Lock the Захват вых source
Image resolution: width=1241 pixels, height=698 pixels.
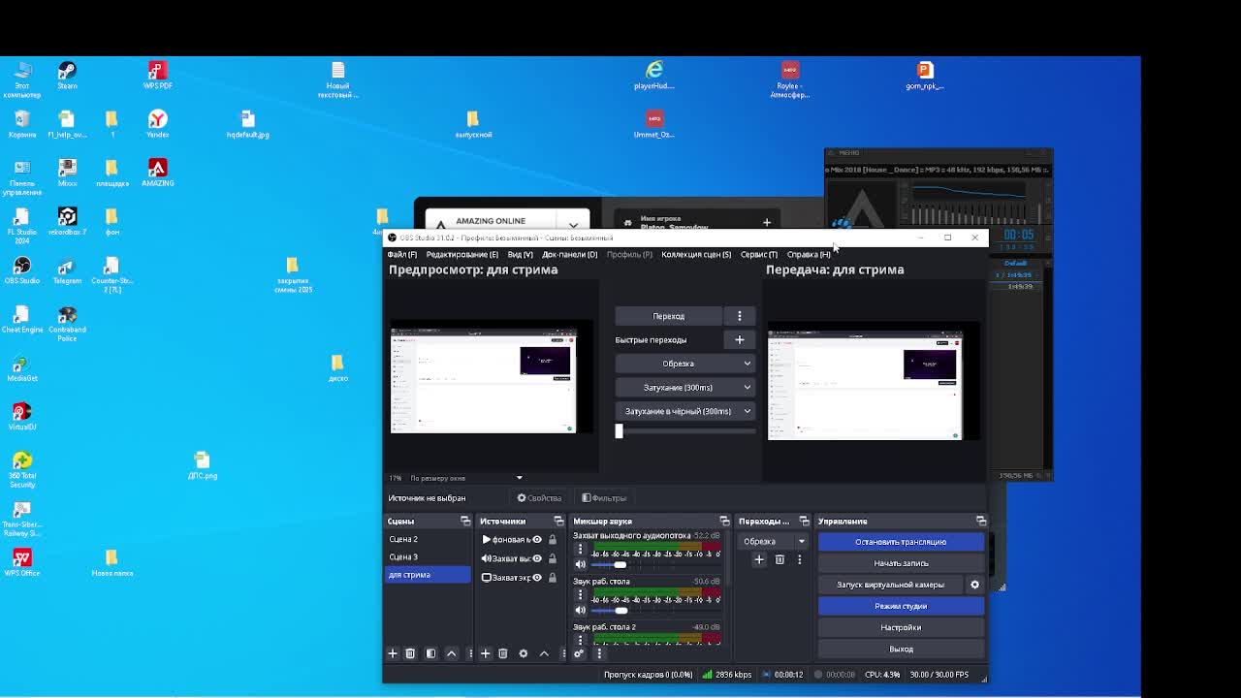(x=553, y=558)
